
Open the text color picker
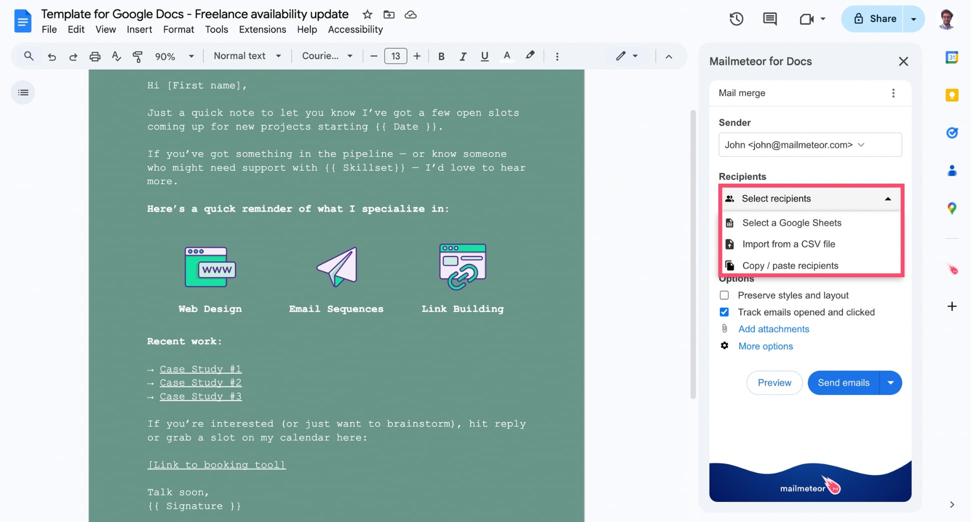(507, 56)
